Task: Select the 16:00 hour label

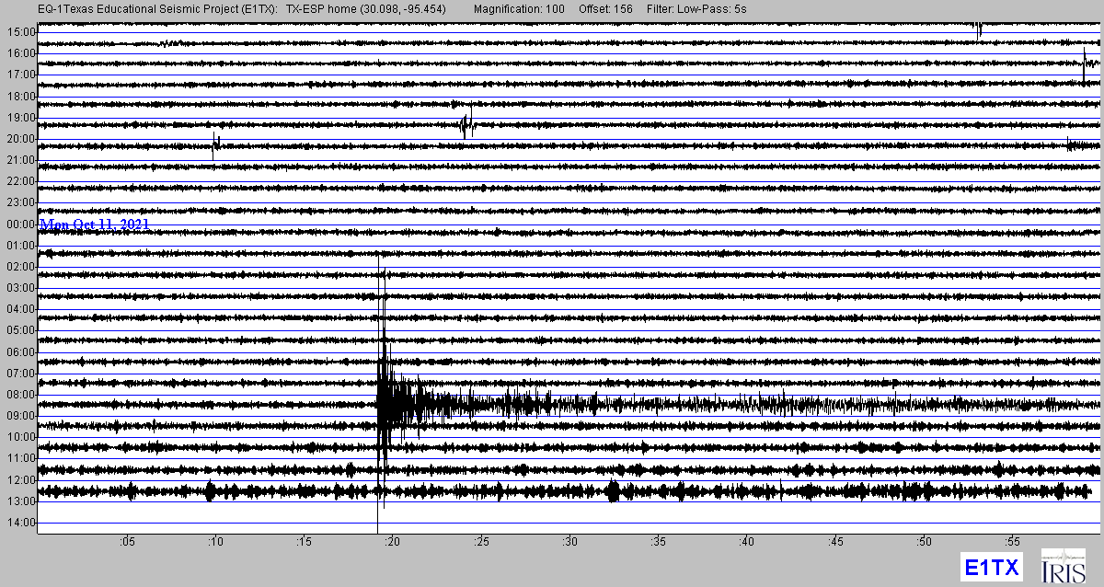Action: [20, 53]
